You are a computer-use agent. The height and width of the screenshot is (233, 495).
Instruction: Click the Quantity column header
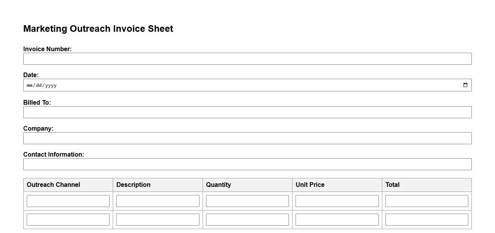[218, 185]
